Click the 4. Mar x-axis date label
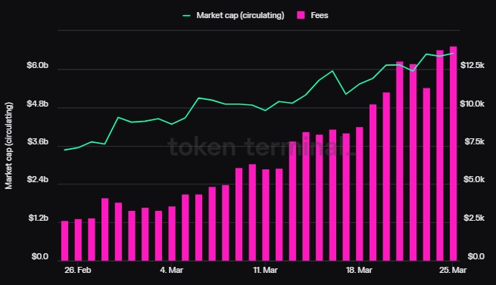496x285 pixels. [172, 270]
